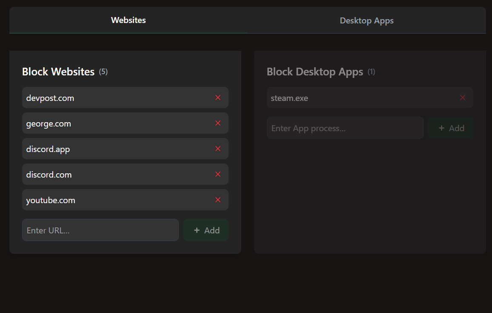This screenshot has height=313, width=492.
Task: Delete george.com using the red X icon
Action: tap(218, 123)
